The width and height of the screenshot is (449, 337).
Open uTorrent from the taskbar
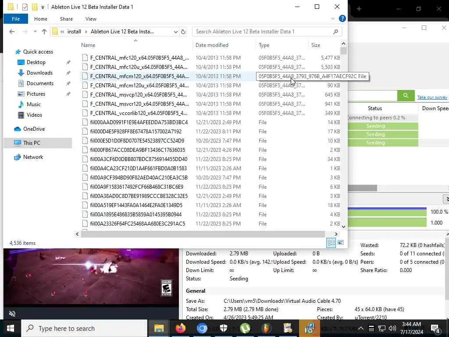tap(245, 328)
